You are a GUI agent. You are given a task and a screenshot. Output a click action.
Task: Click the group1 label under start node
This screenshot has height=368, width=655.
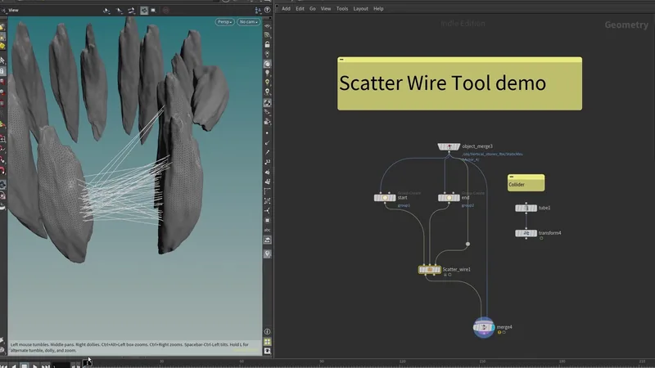pyautogui.click(x=404, y=205)
